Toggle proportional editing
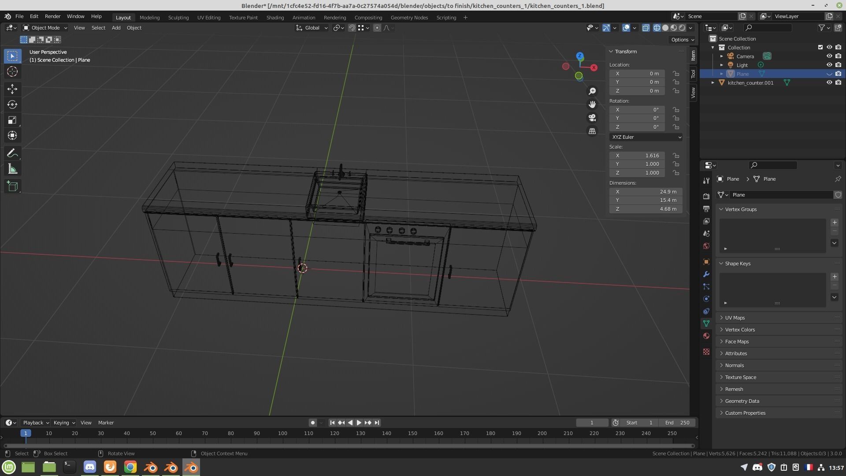Image resolution: width=846 pixels, height=476 pixels. 377,28
